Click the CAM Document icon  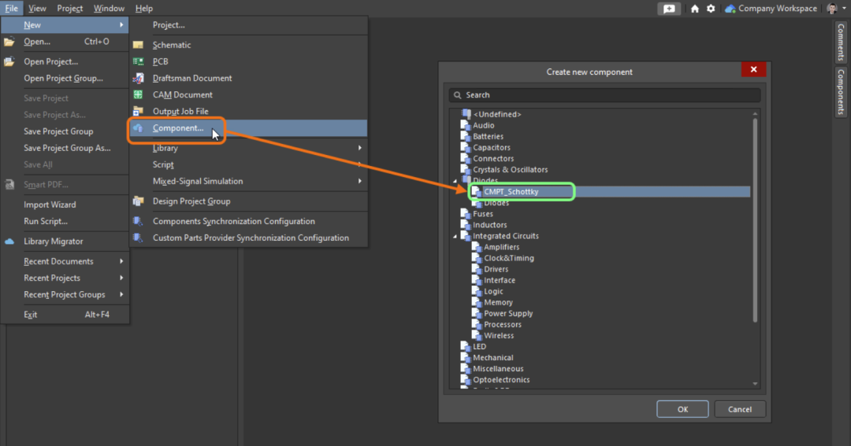click(139, 95)
